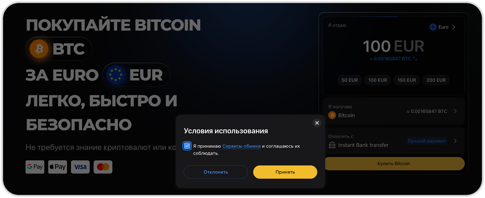The image size is (485, 198).
Task: Open the Euro currency selector
Action: coord(443,27)
